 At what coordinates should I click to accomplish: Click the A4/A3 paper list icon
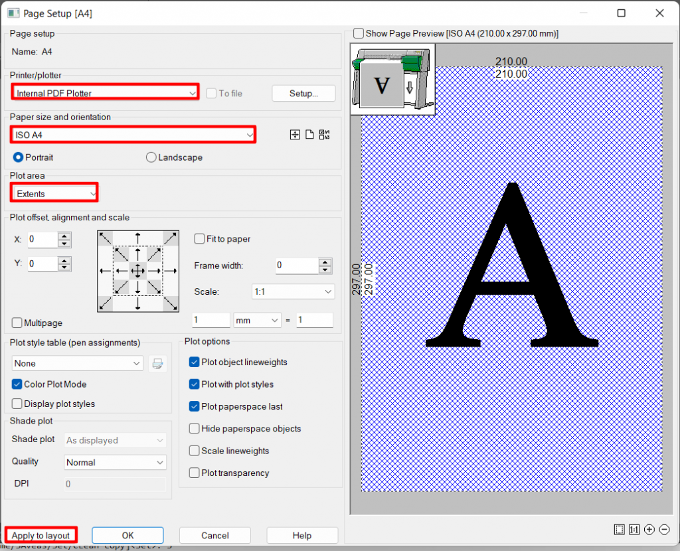point(325,135)
